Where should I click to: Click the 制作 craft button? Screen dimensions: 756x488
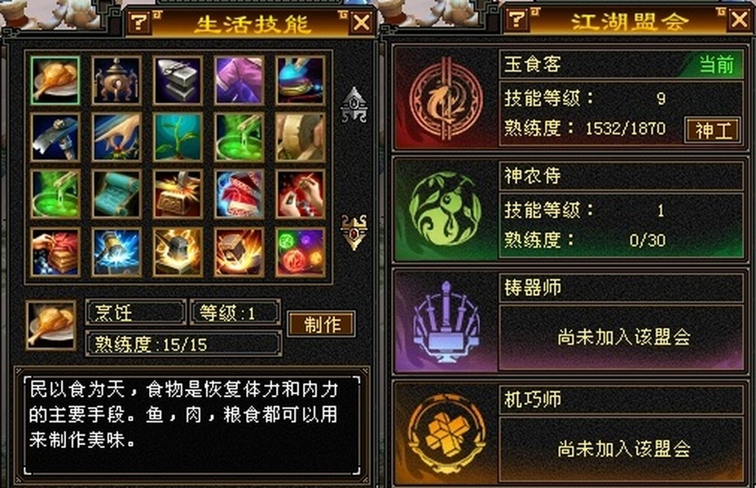coord(322,324)
